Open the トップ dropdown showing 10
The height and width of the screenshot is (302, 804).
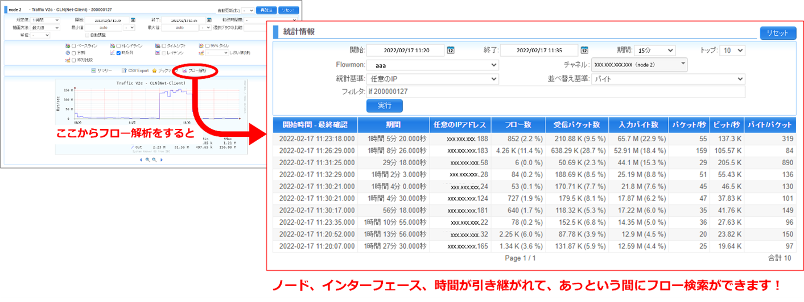point(732,50)
